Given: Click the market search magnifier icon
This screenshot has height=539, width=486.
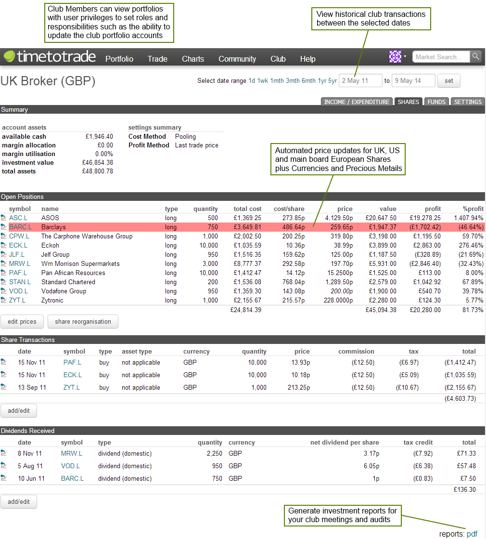Looking at the screenshot, I should (475, 57).
